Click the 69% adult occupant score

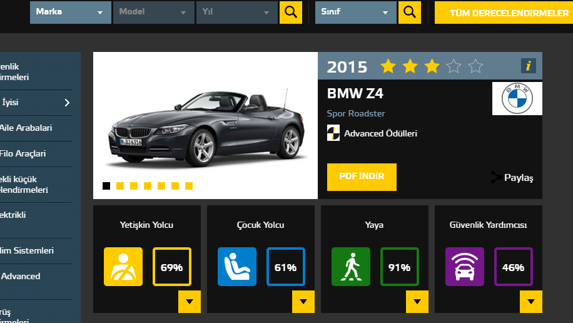click(x=172, y=267)
